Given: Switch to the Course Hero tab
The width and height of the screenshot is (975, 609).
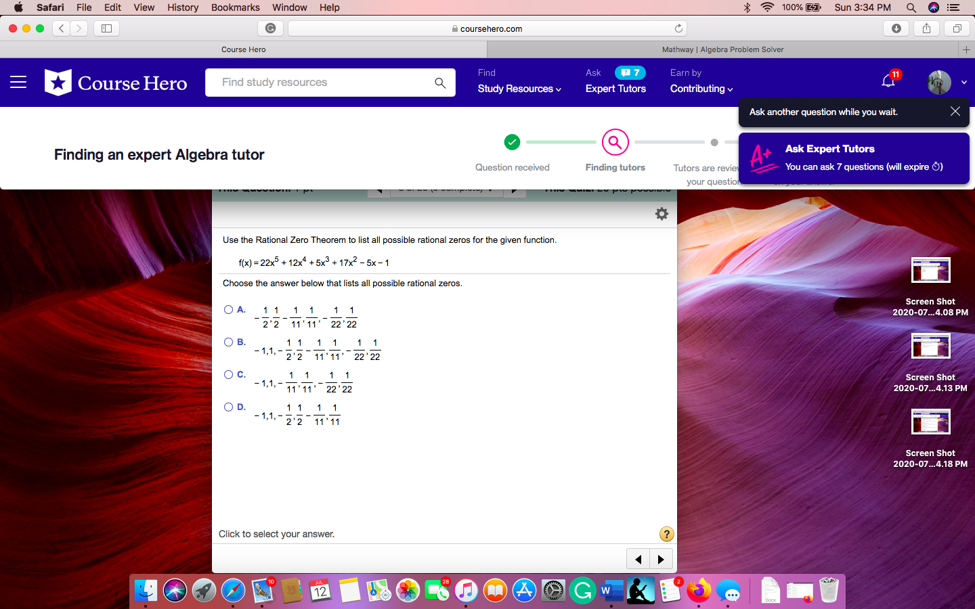Looking at the screenshot, I should point(243,49).
